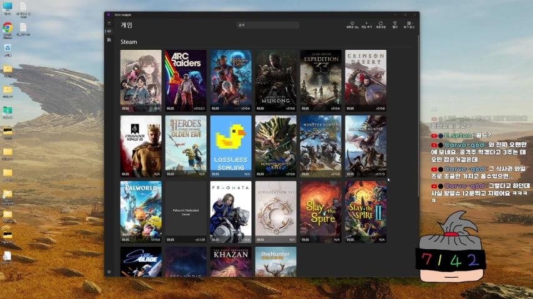Select the Slay the Spire II tile
Viewport: 533px width, 299px height.
coord(366,212)
